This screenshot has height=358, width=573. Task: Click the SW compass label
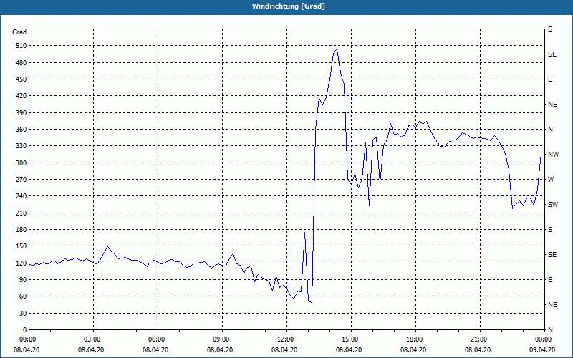(553, 205)
